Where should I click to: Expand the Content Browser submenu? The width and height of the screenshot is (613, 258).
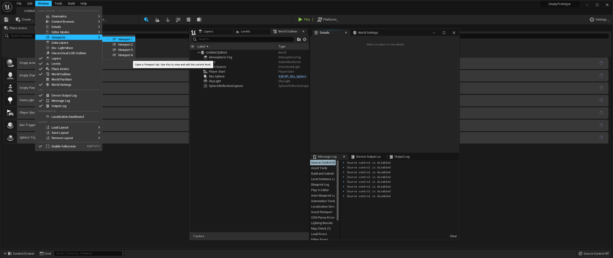click(x=69, y=22)
